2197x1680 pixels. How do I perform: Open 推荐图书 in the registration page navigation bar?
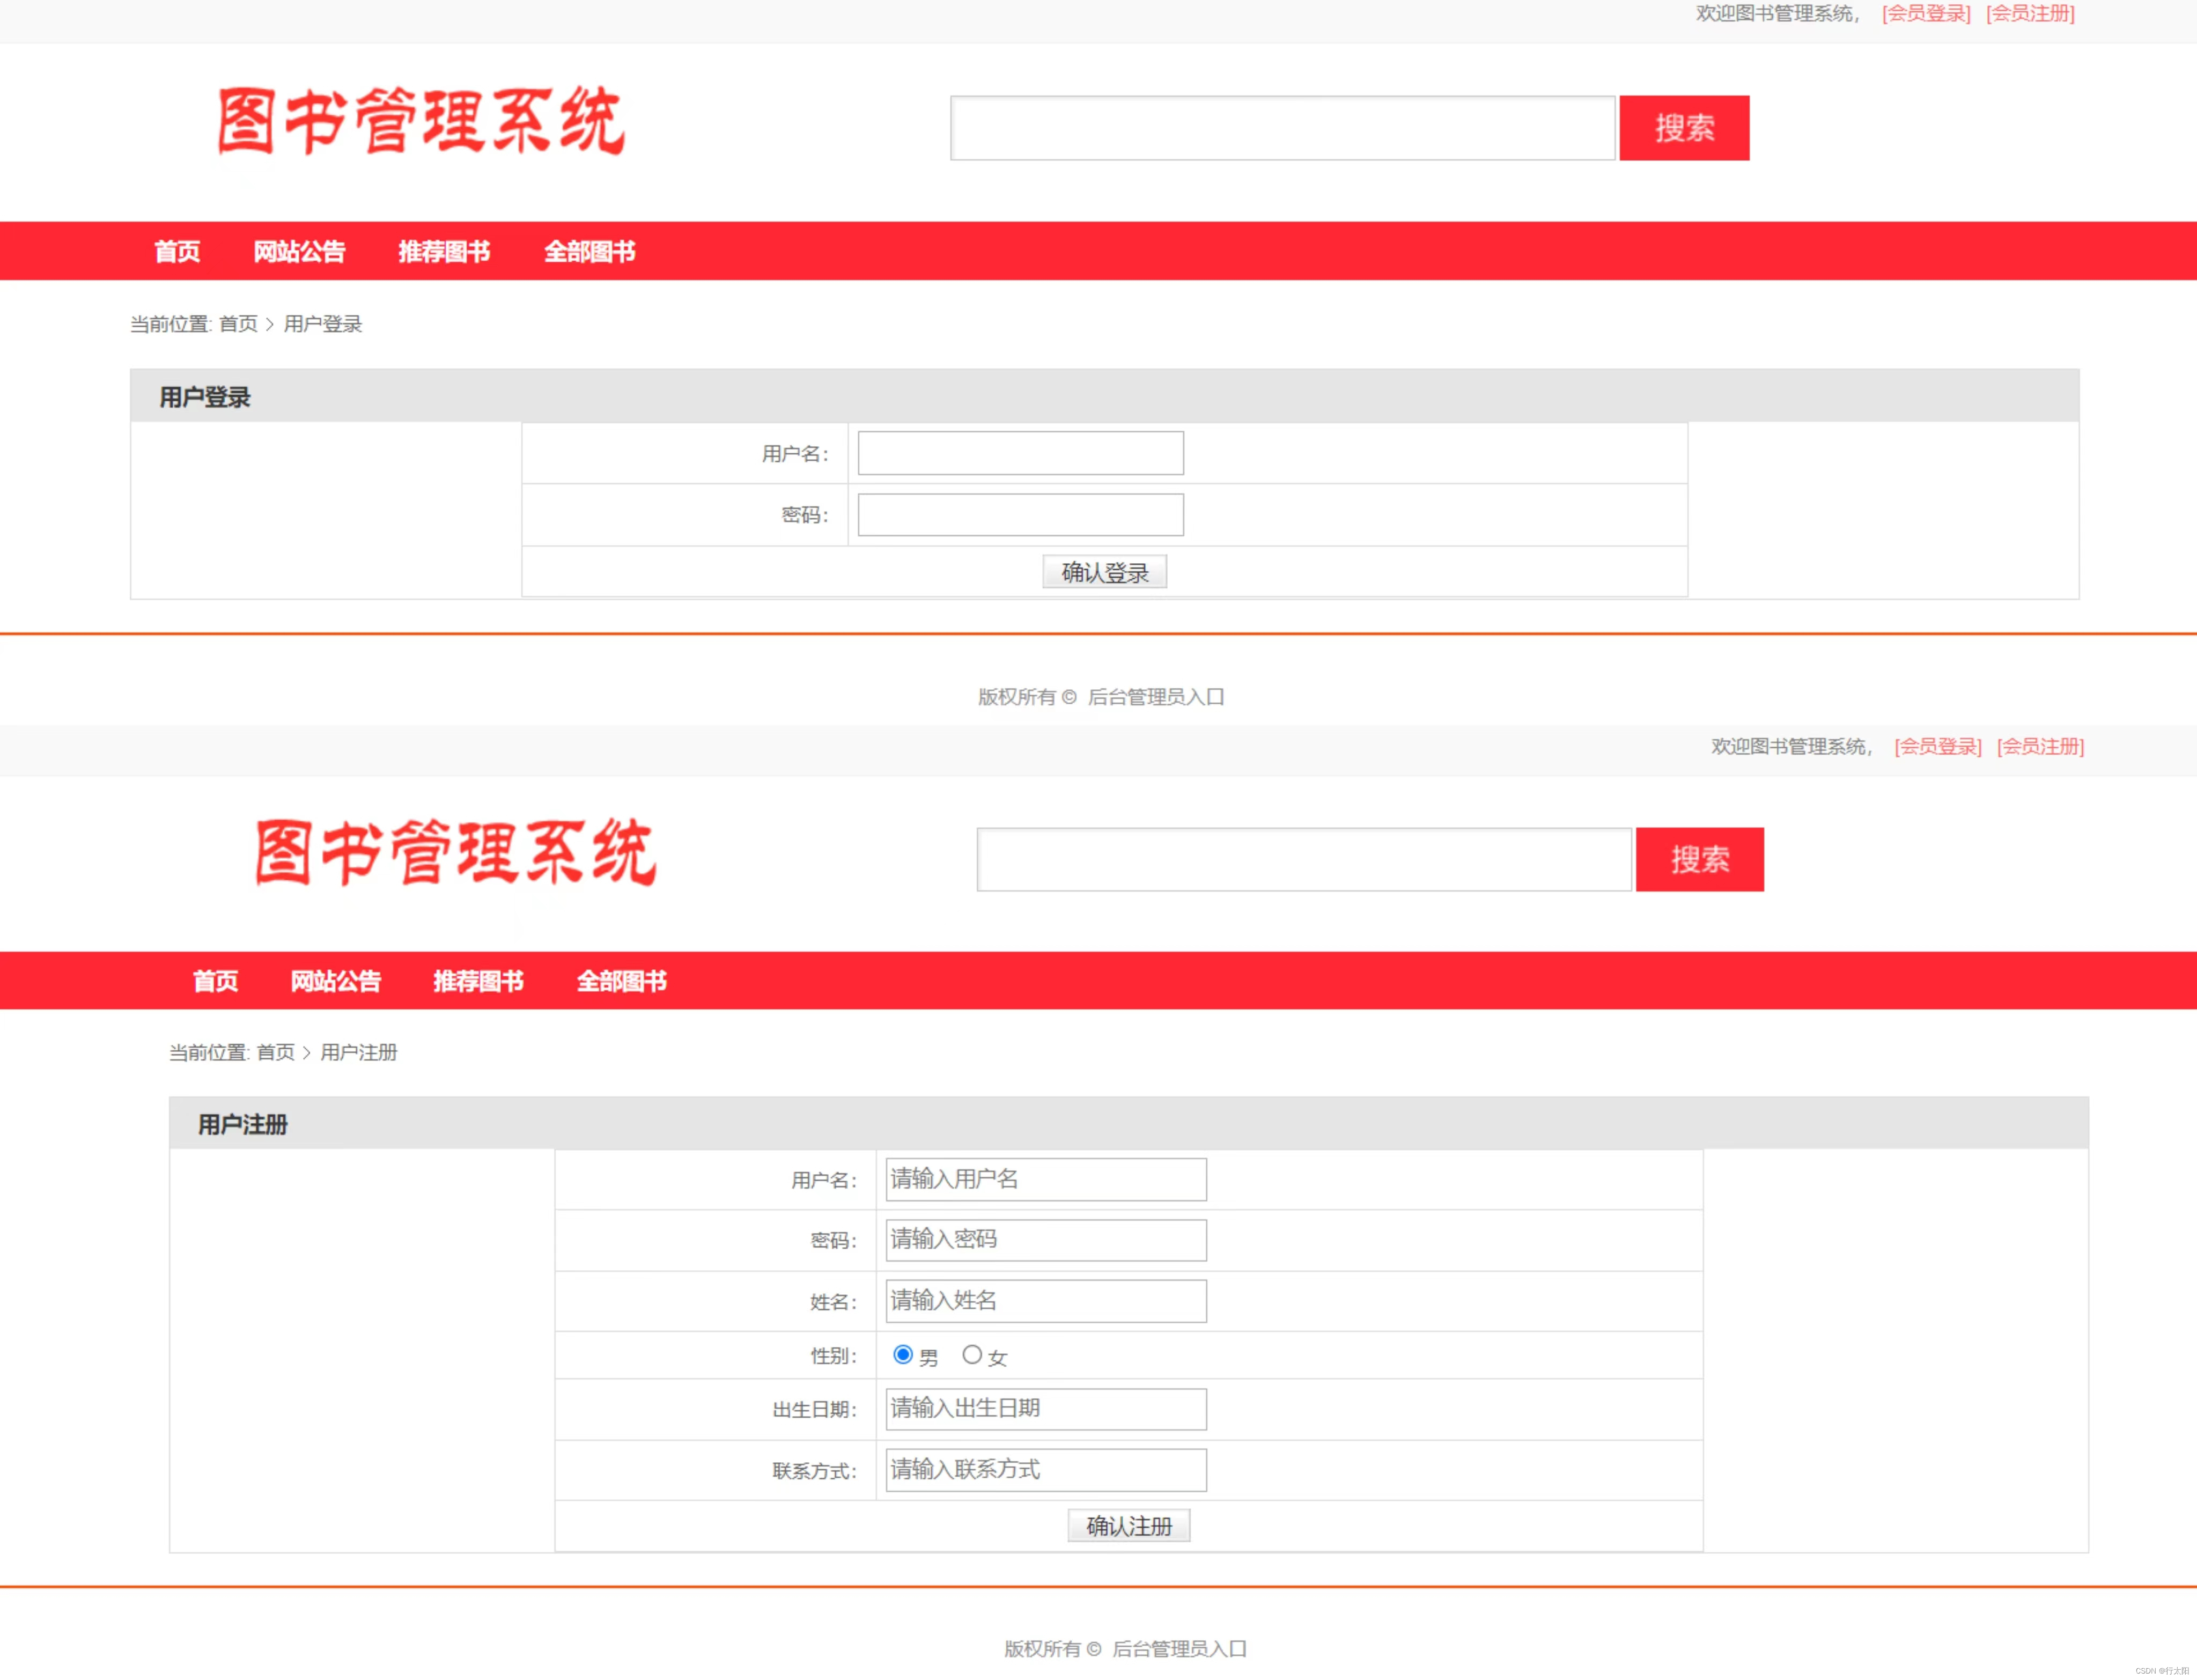(478, 981)
